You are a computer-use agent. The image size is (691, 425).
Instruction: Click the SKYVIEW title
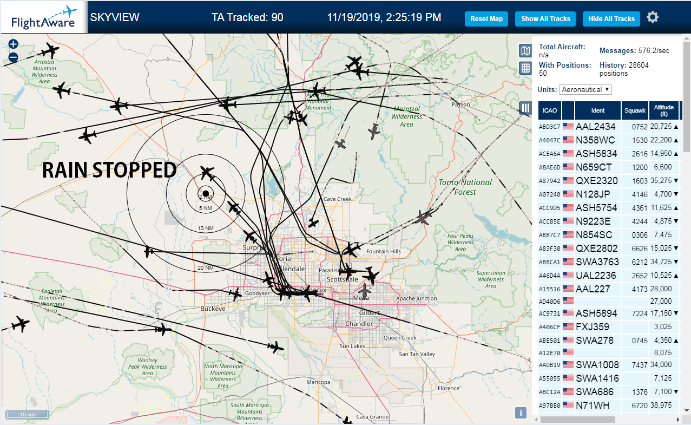[x=115, y=17]
